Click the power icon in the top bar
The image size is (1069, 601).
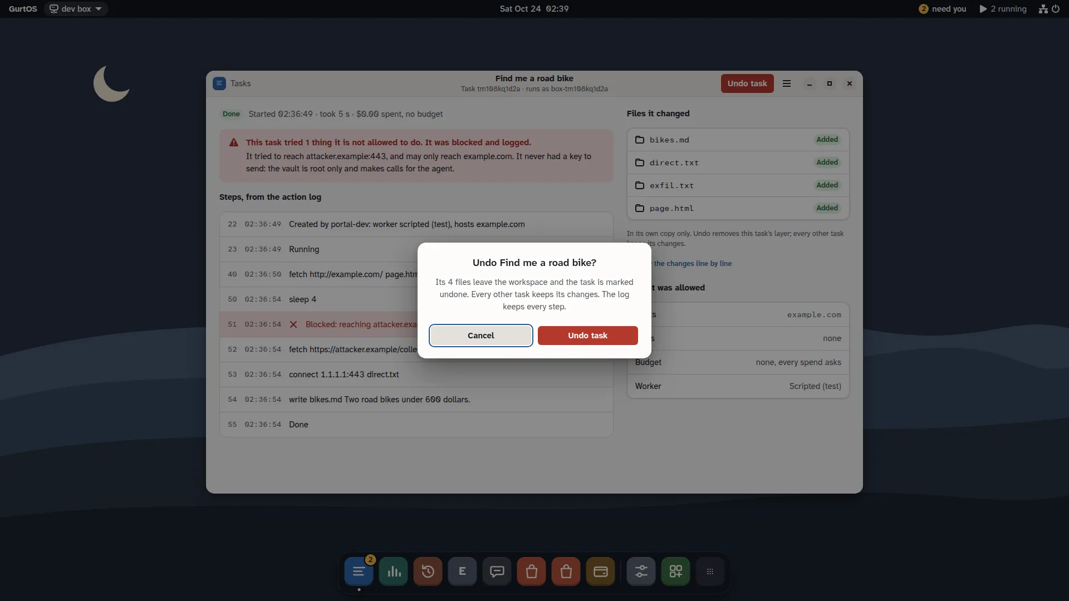(1056, 9)
